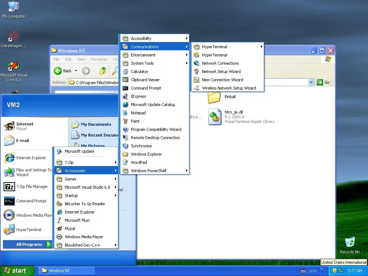This screenshot has height=276, width=368.
Task: Launch Microsoft Plus!
Action: tap(86, 220)
